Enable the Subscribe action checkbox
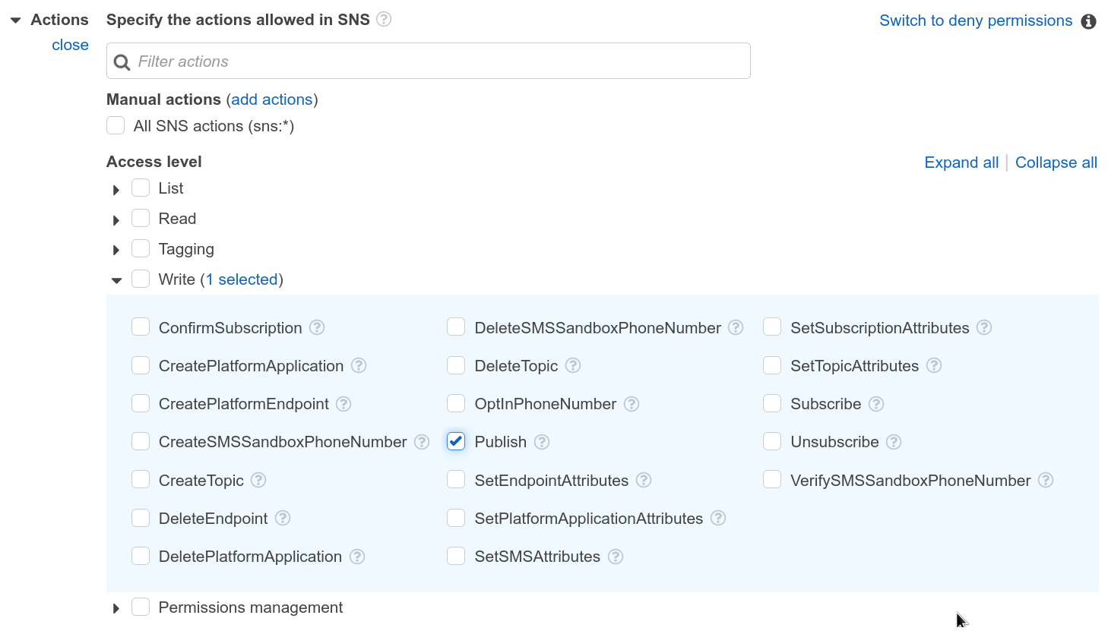The image size is (1108, 631). click(772, 403)
